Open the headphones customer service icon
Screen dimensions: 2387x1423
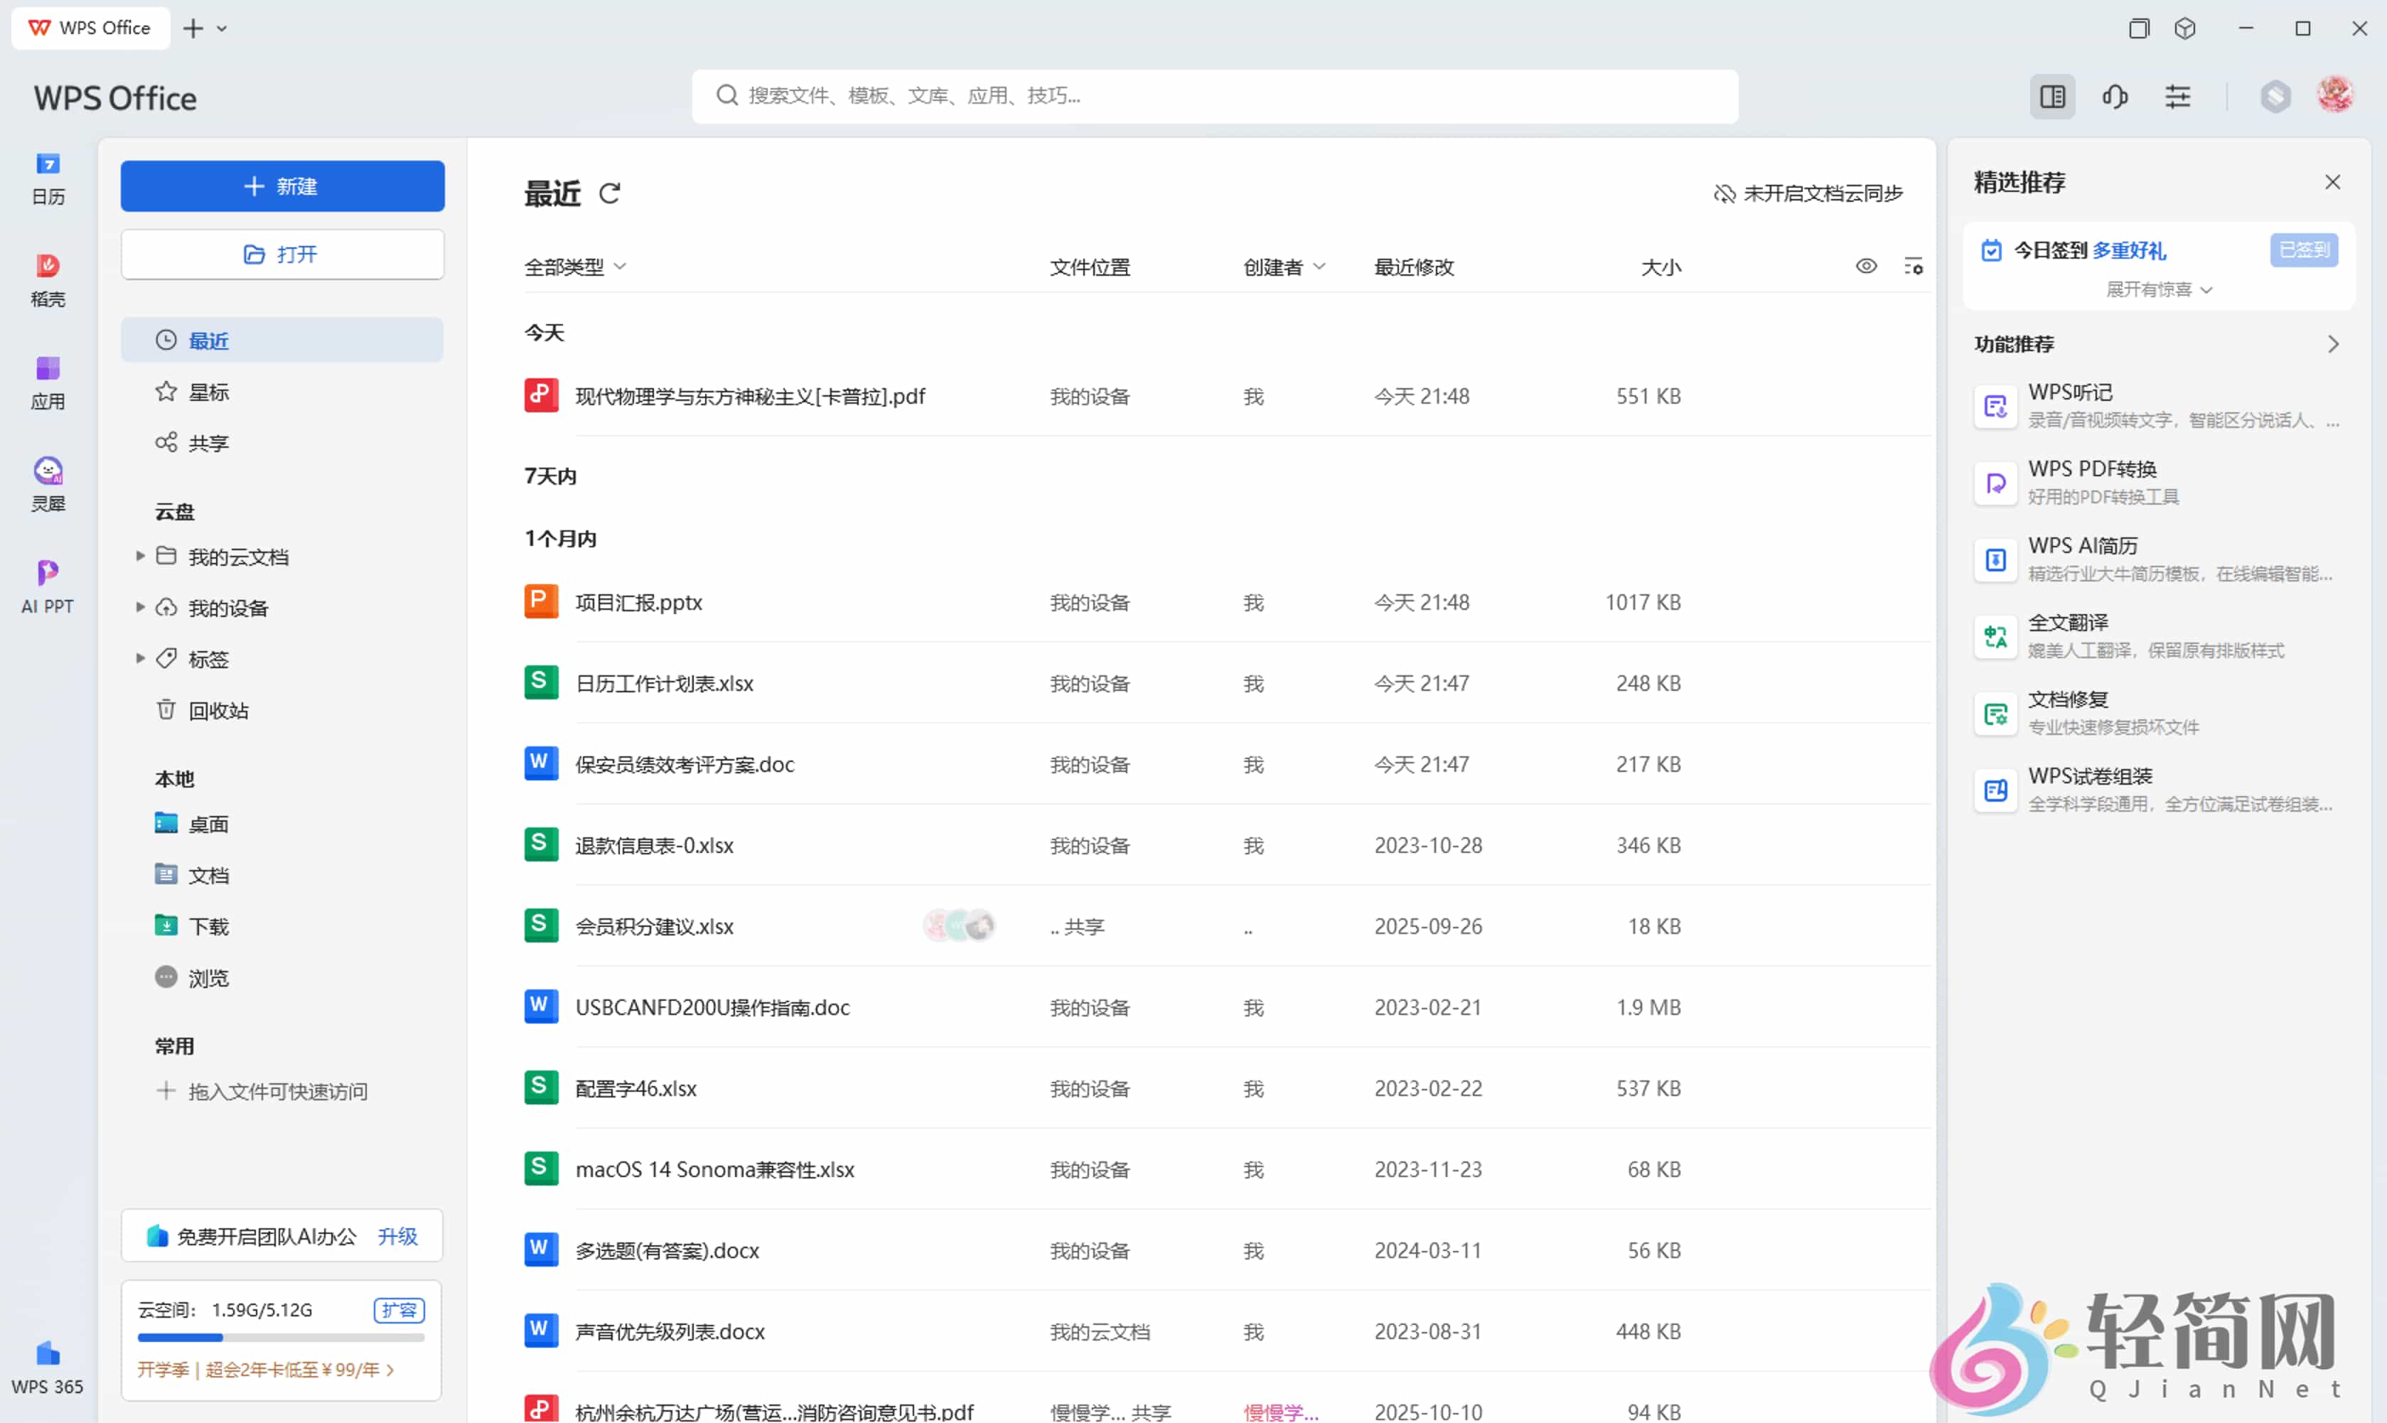(x=2115, y=96)
